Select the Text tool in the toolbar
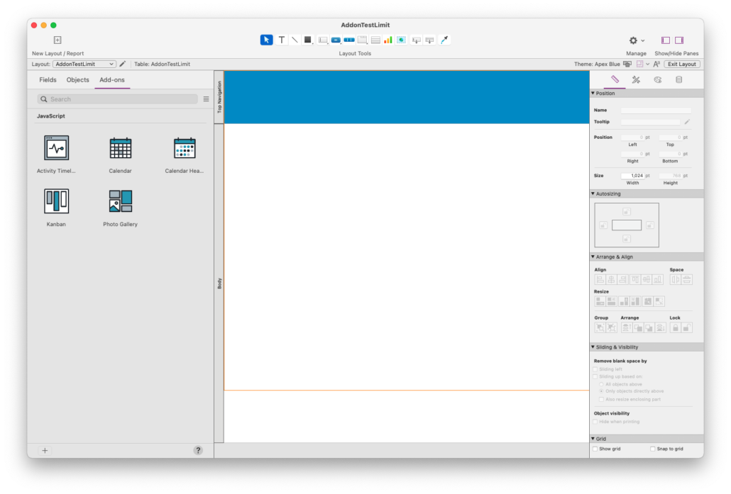731x494 pixels. (280, 40)
